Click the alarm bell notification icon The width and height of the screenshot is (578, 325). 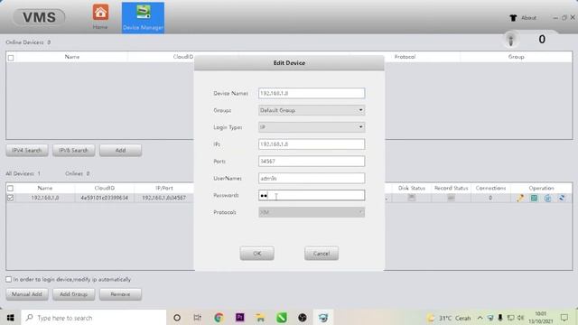point(511,40)
